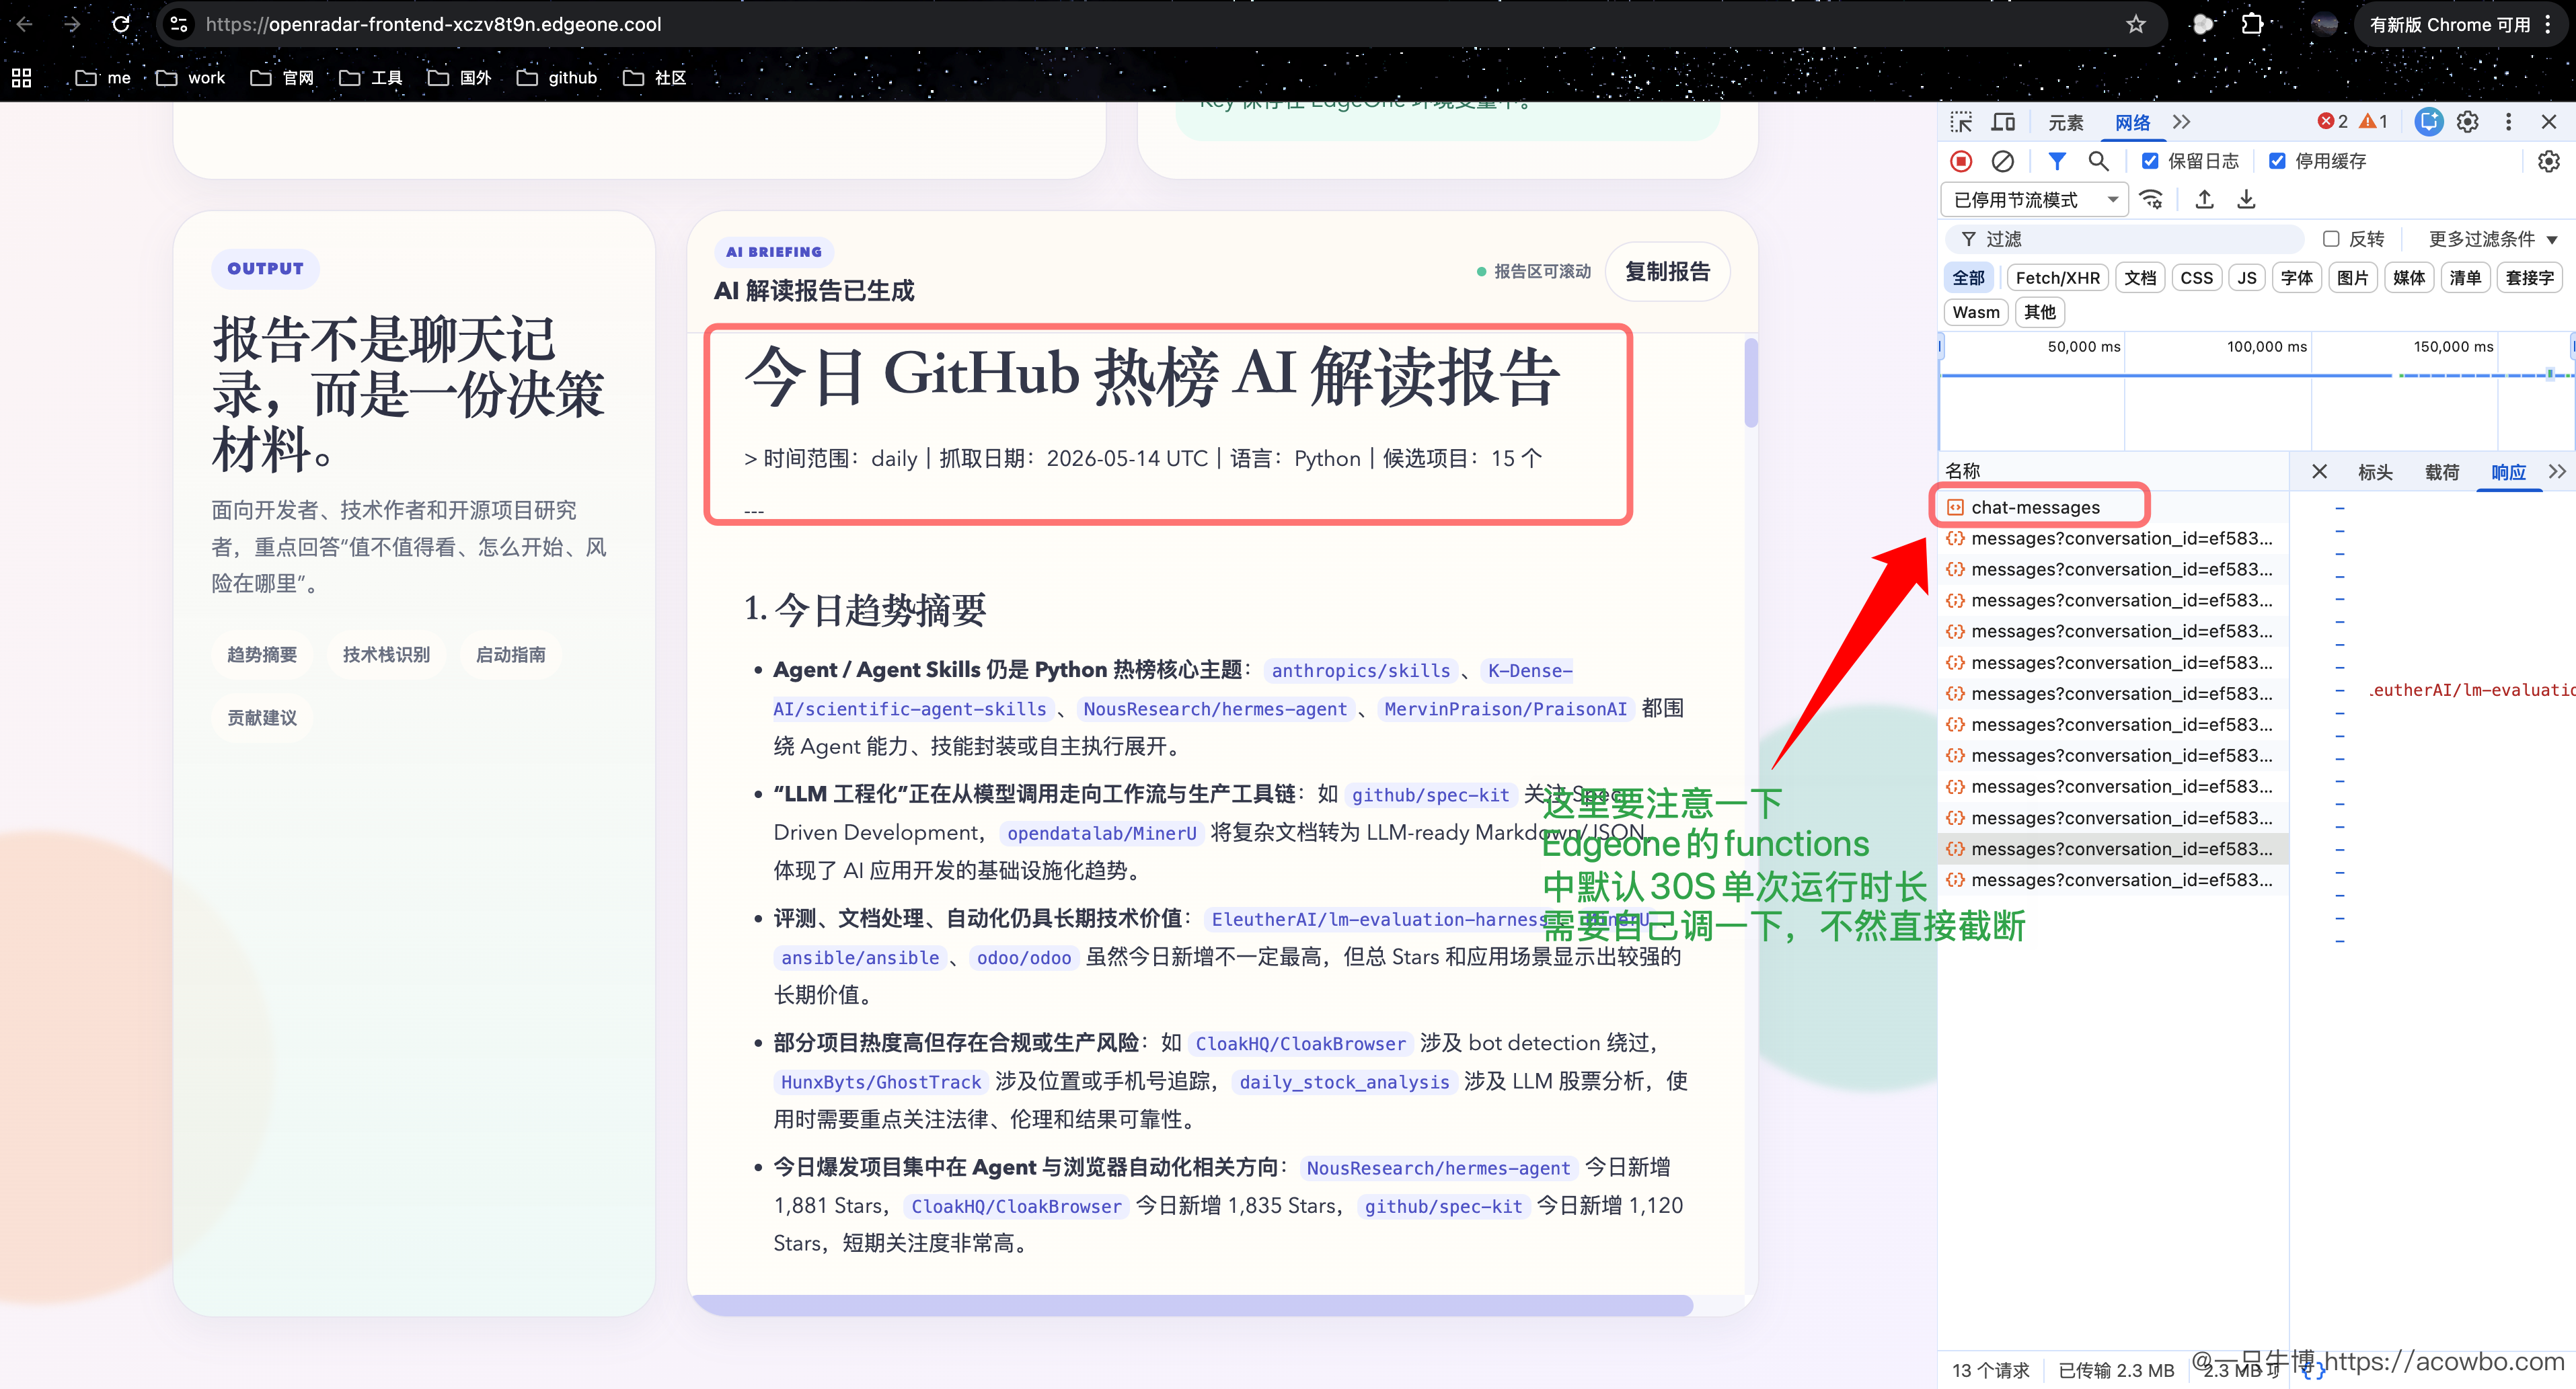The width and height of the screenshot is (2576, 1389).
Task: Focus the 过滤 filter input field
Action: [x=2125, y=239]
